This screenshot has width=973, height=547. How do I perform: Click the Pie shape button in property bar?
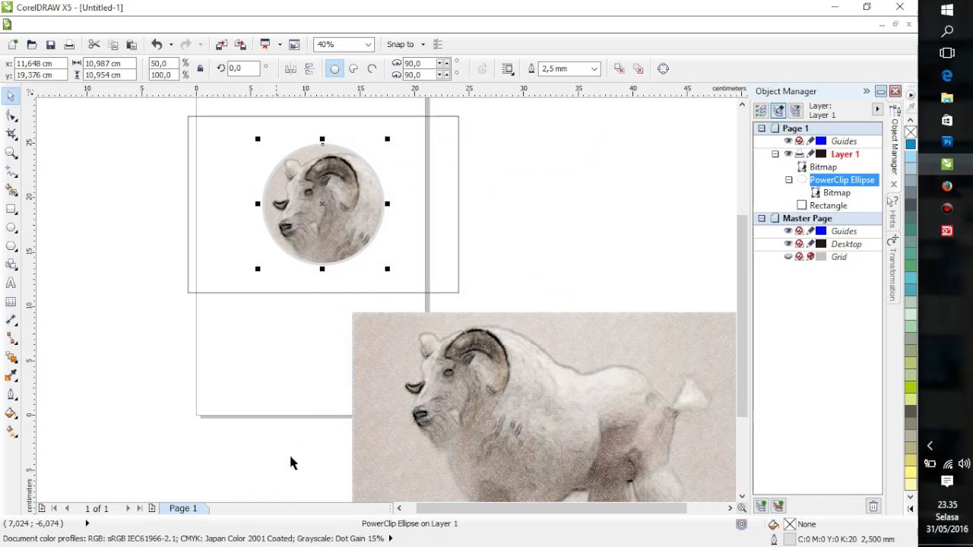(x=353, y=69)
